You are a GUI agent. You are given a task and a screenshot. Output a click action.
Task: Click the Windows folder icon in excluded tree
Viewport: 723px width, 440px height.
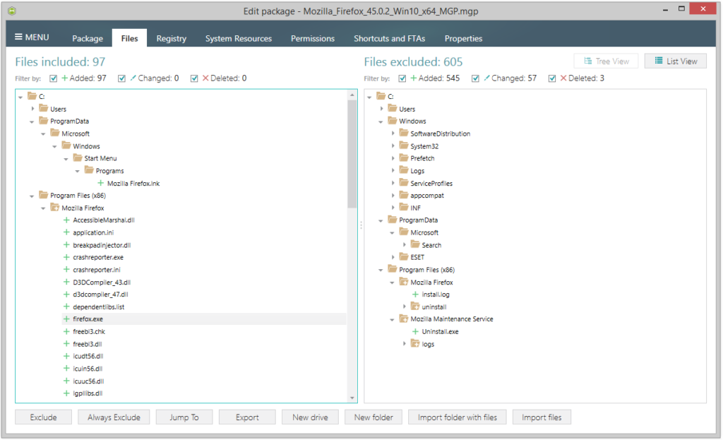393,121
